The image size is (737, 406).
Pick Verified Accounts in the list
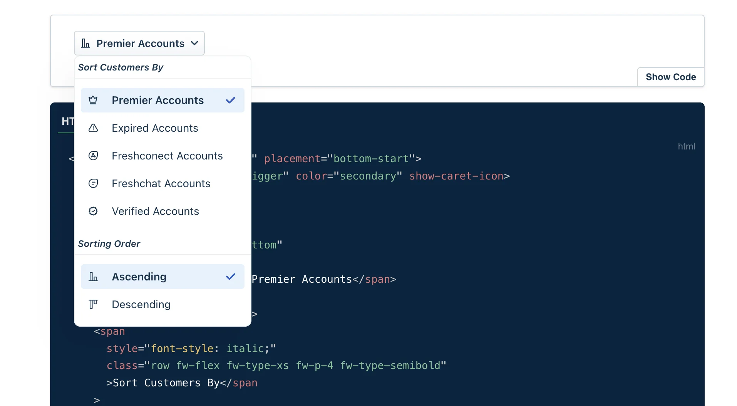pos(162,211)
